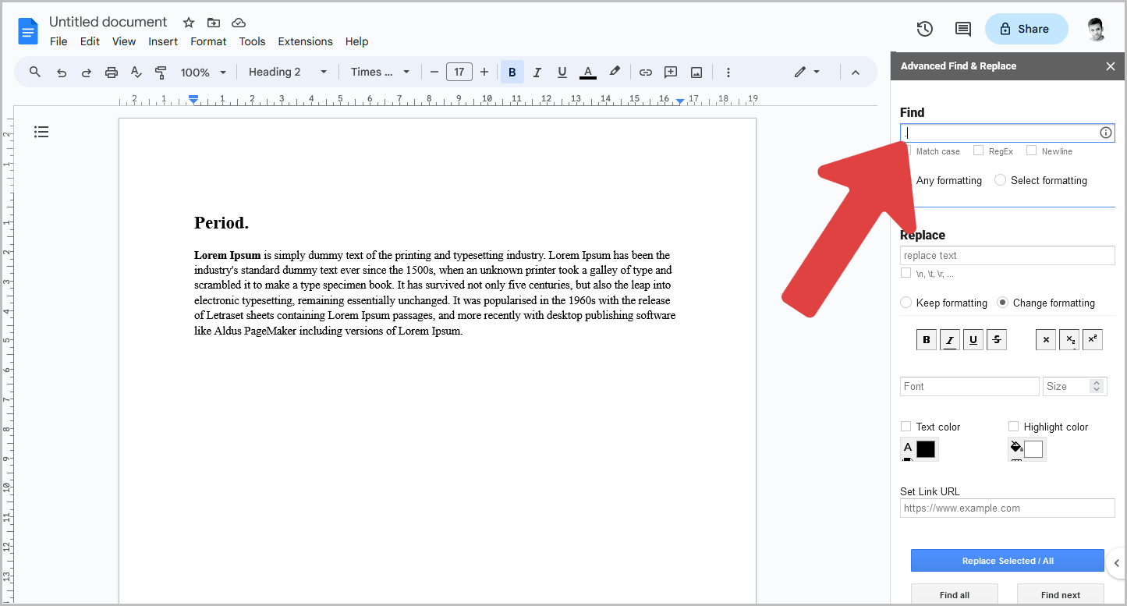Viewport: 1127px width, 606px height.
Task: Show the document outline icon
Action: pos(41,132)
